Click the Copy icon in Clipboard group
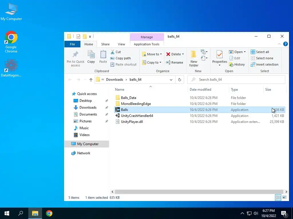293x219 pixels. (x=91, y=54)
